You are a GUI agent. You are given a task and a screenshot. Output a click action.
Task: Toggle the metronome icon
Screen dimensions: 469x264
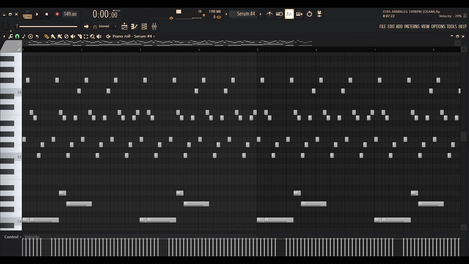pyautogui.click(x=270, y=14)
